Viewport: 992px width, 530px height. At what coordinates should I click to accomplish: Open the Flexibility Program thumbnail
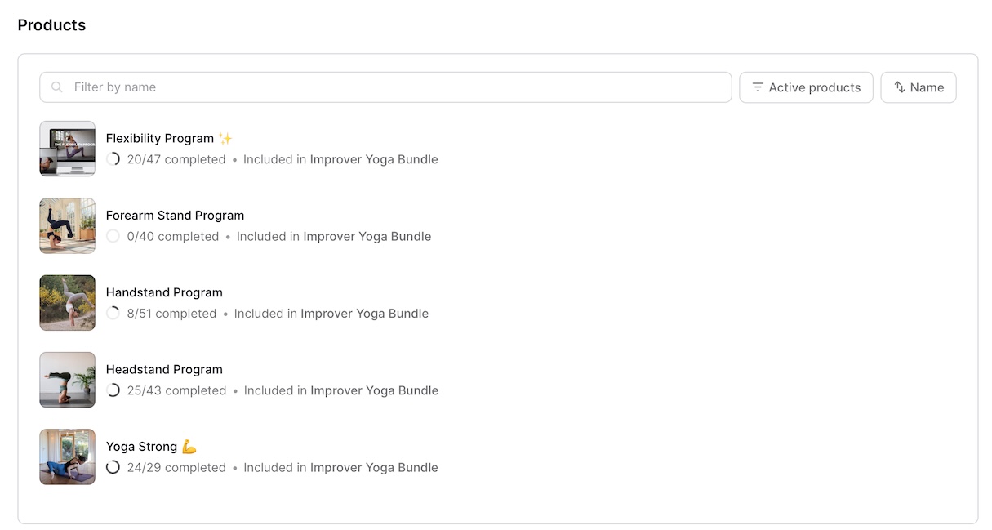coord(68,149)
